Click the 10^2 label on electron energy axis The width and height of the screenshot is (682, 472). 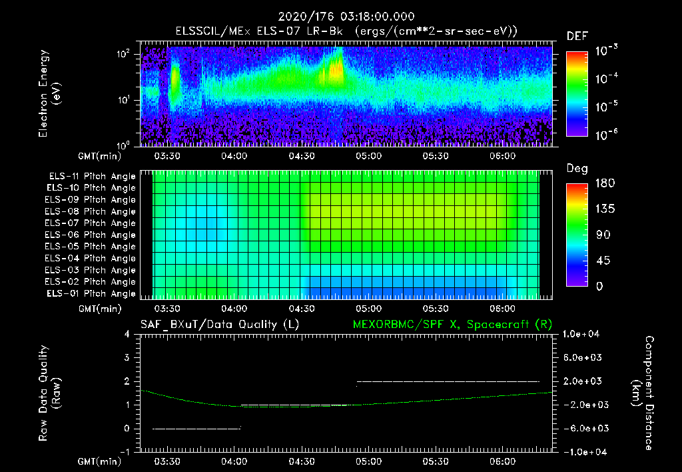[x=123, y=54]
